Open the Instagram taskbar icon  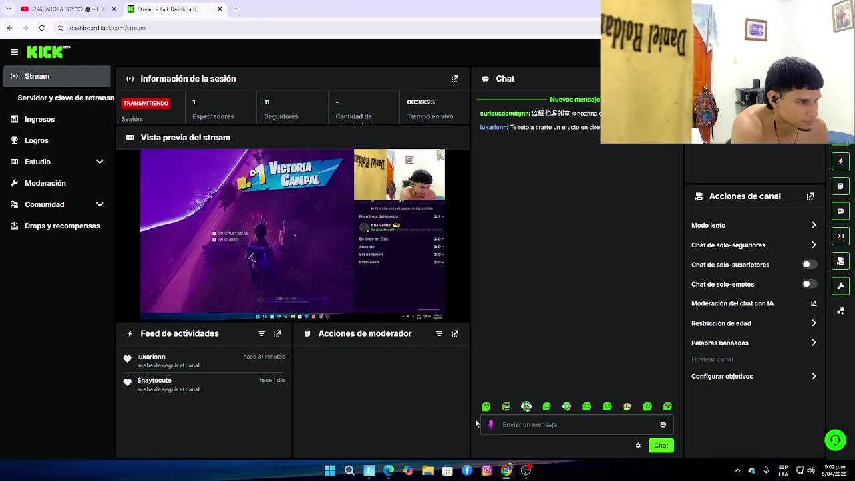[486, 470]
